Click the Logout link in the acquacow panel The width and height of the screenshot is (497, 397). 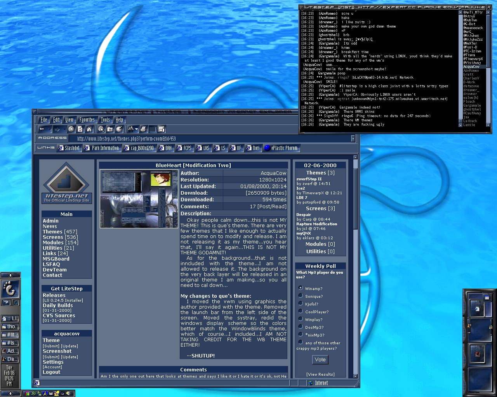[x=51, y=372]
